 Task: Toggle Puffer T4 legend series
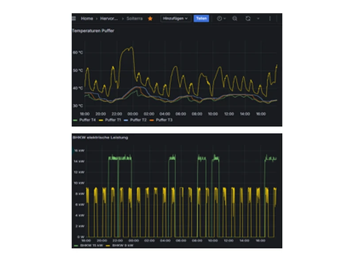pyautogui.click(x=85, y=120)
